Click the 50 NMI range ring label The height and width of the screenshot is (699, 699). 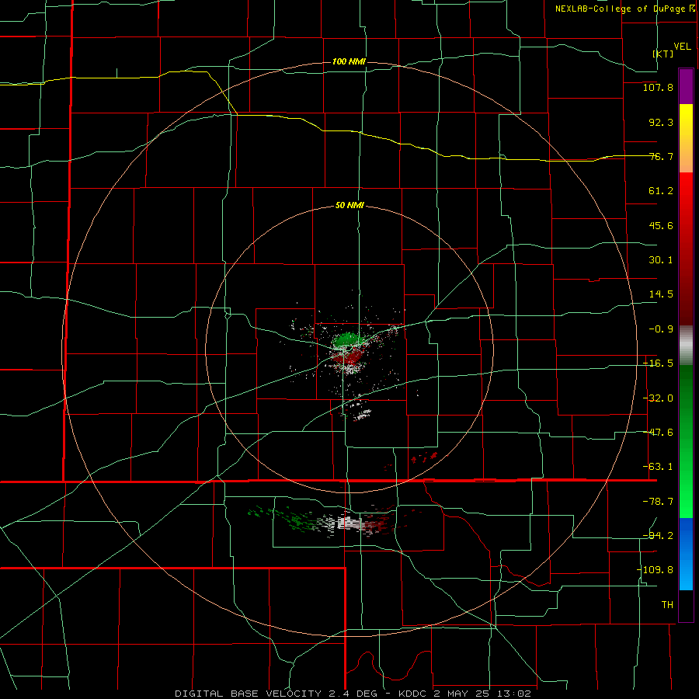click(x=349, y=206)
